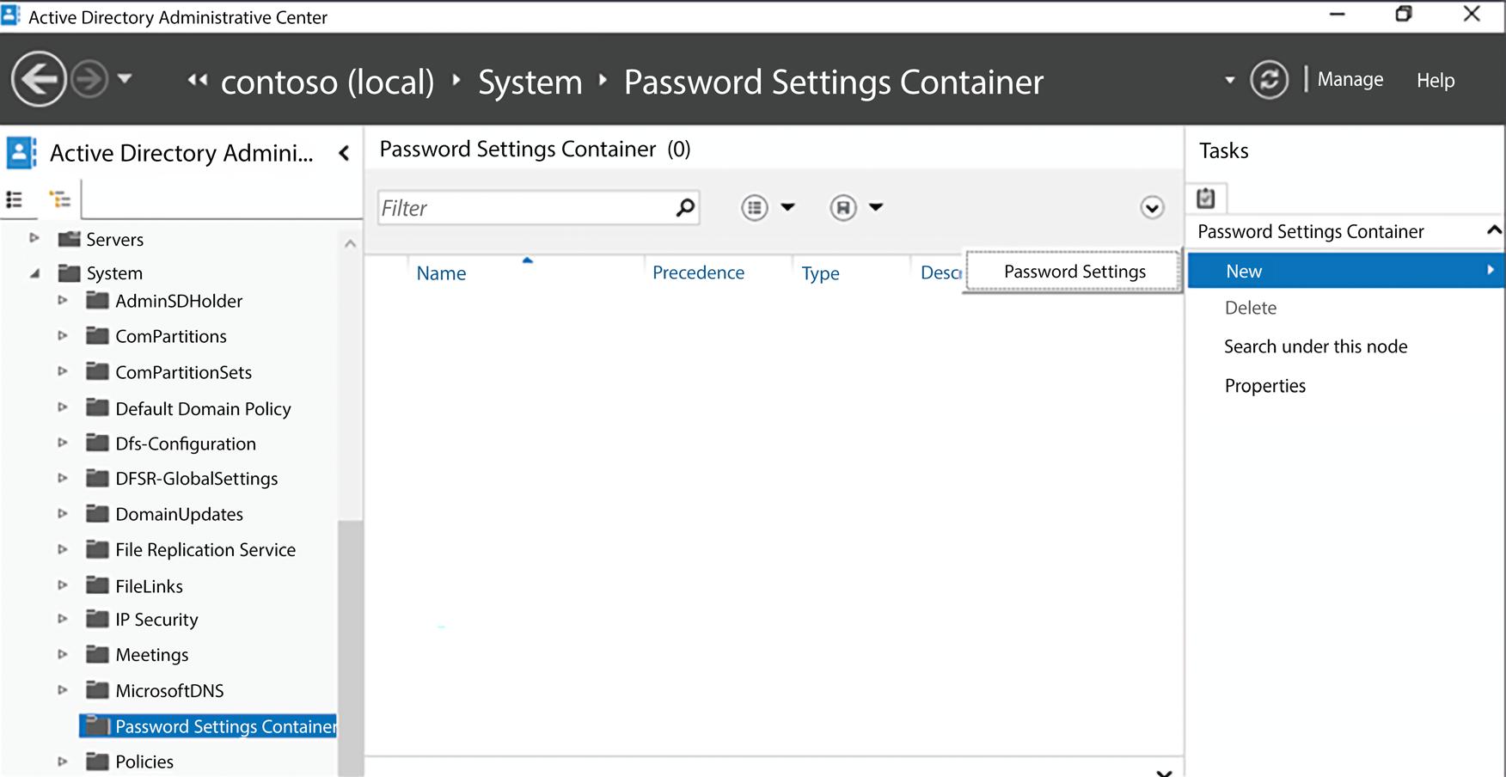The height and width of the screenshot is (777, 1506).
Task: Switch to list view tab
Action: [15, 199]
